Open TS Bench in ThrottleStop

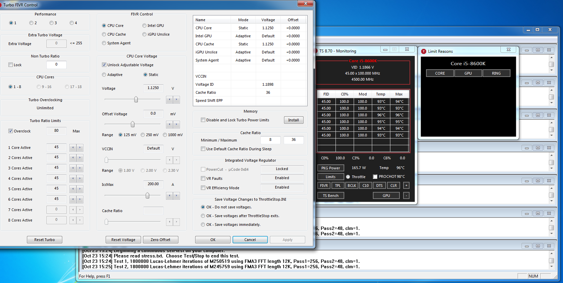(x=331, y=196)
